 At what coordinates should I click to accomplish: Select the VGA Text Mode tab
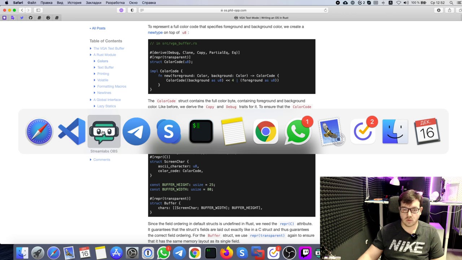261,18
